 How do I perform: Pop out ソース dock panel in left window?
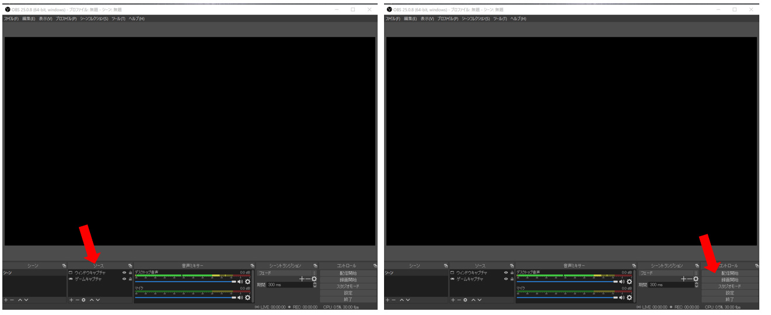[x=130, y=266]
